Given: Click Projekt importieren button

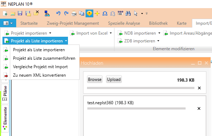Looking at the screenshot, I should 26,33.
